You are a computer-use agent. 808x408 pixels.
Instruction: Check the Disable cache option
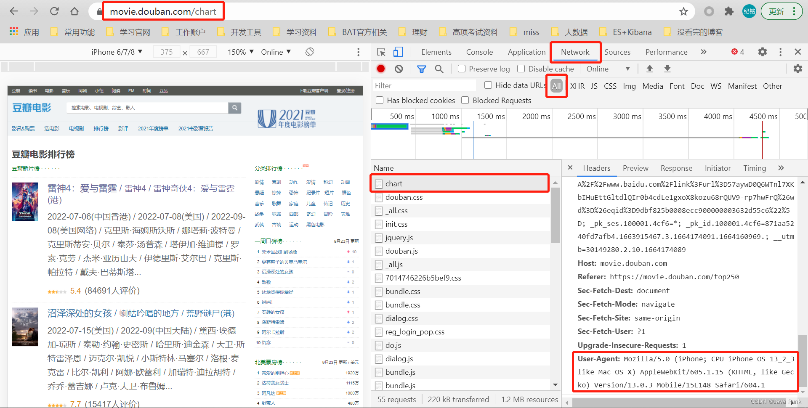click(x=521, y=69)
